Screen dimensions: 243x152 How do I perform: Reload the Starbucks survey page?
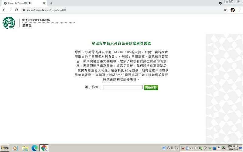(16, 10)
